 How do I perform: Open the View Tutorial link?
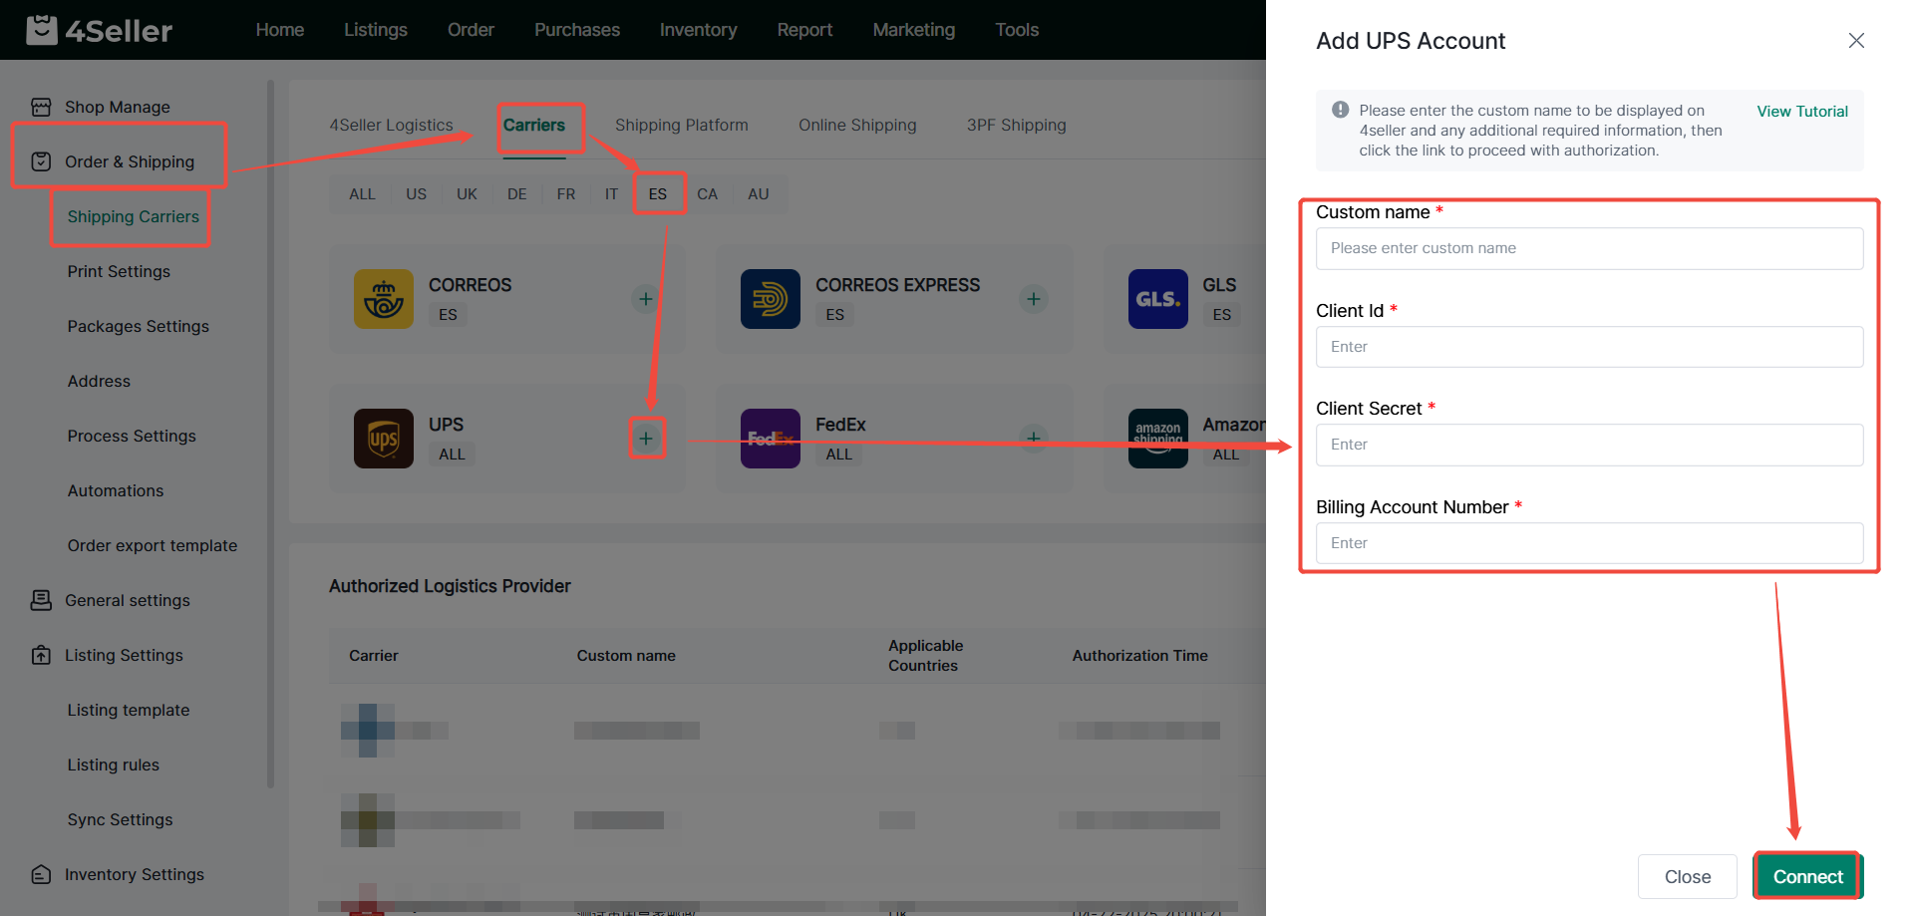(x=1802, y=111)
